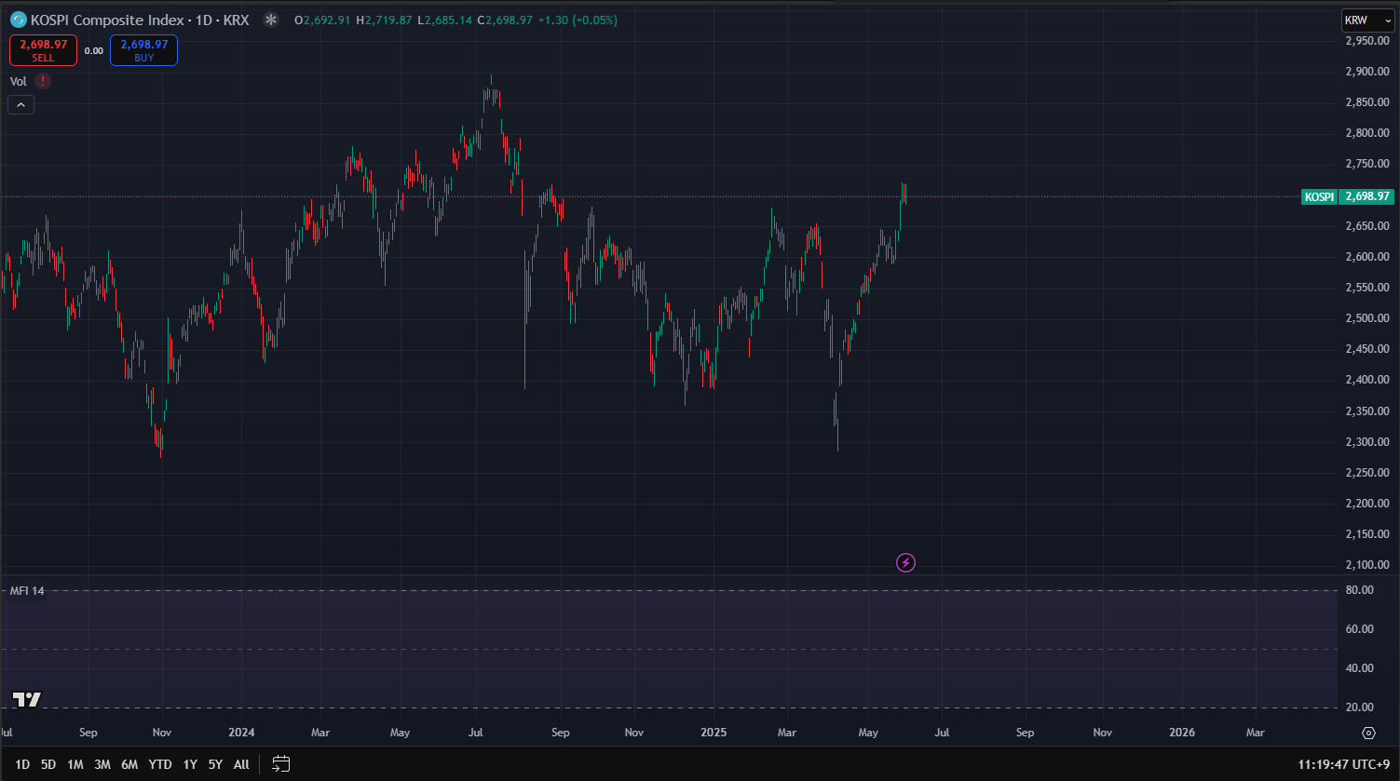Click the open value 2,692.91
1400x781 pixels.
pyautogui.click(x=326, y=20)
